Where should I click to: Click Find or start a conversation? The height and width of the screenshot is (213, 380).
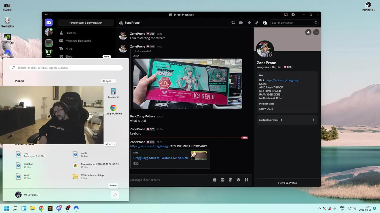point(86,23)
